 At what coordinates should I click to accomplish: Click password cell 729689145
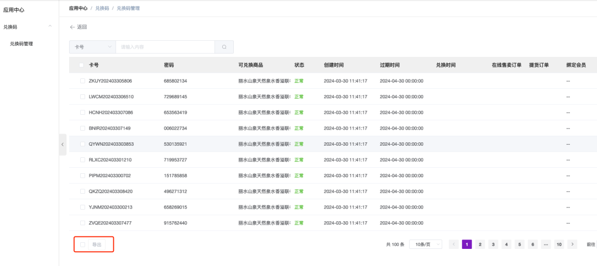coord(176,97)
